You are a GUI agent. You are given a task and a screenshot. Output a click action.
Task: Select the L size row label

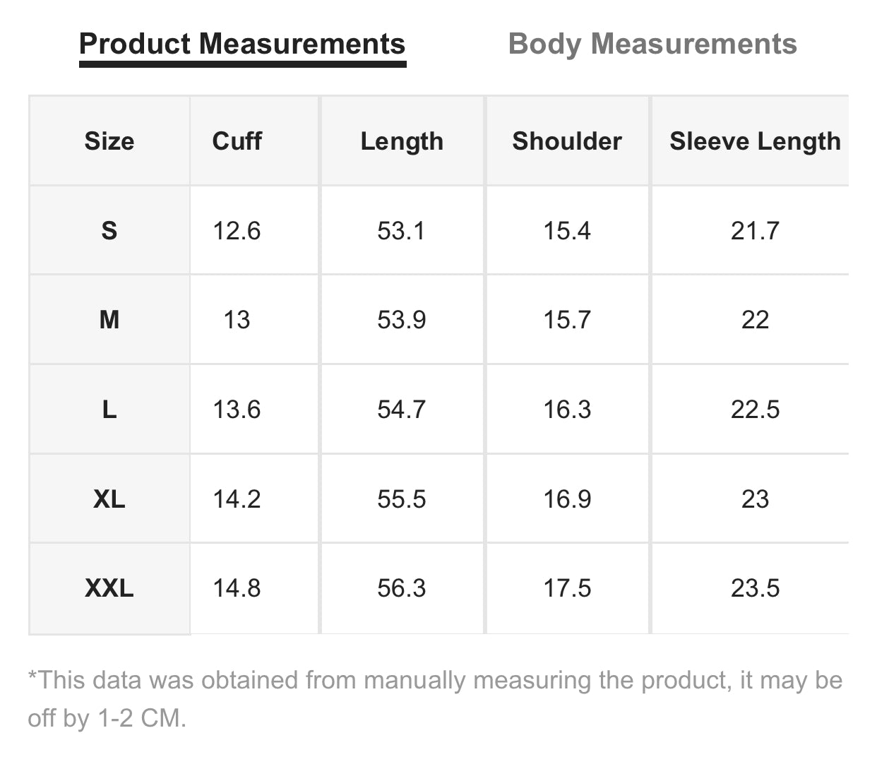[x=109, y=410]
